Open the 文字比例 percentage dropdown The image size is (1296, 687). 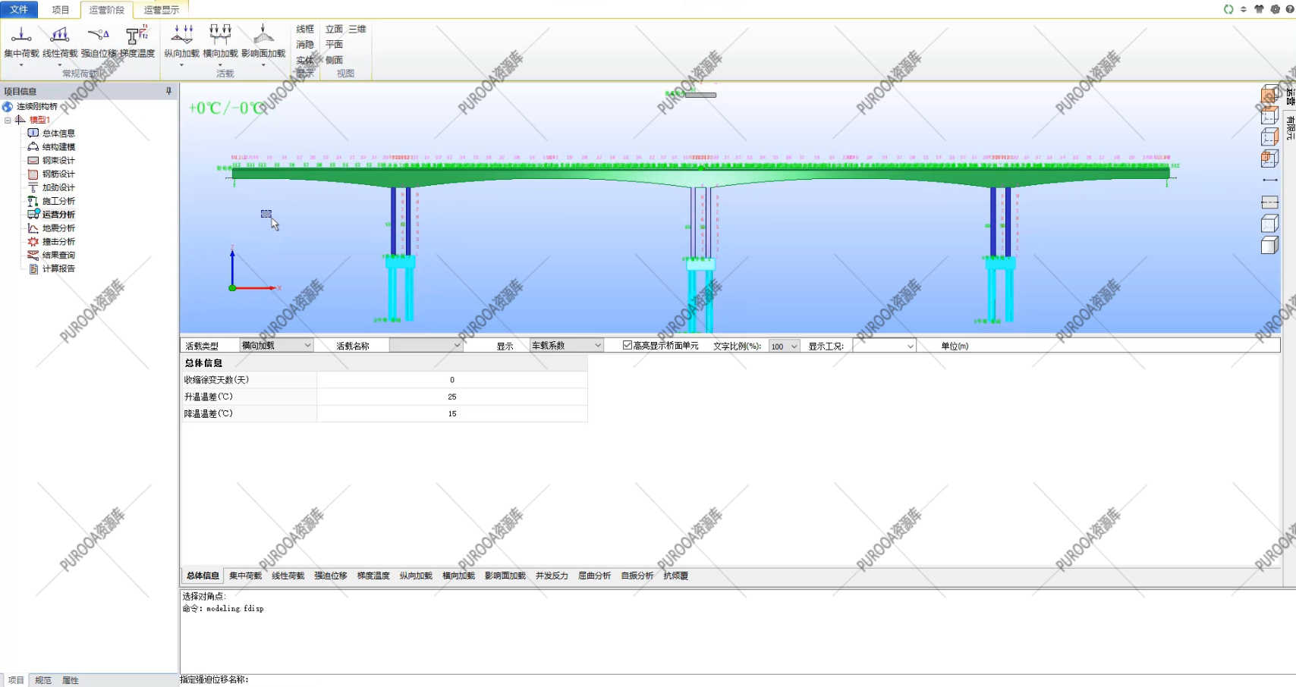784,346
